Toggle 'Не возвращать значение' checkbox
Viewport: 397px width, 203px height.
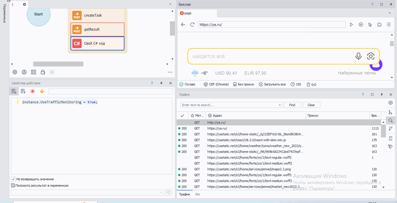coord(13,179)
